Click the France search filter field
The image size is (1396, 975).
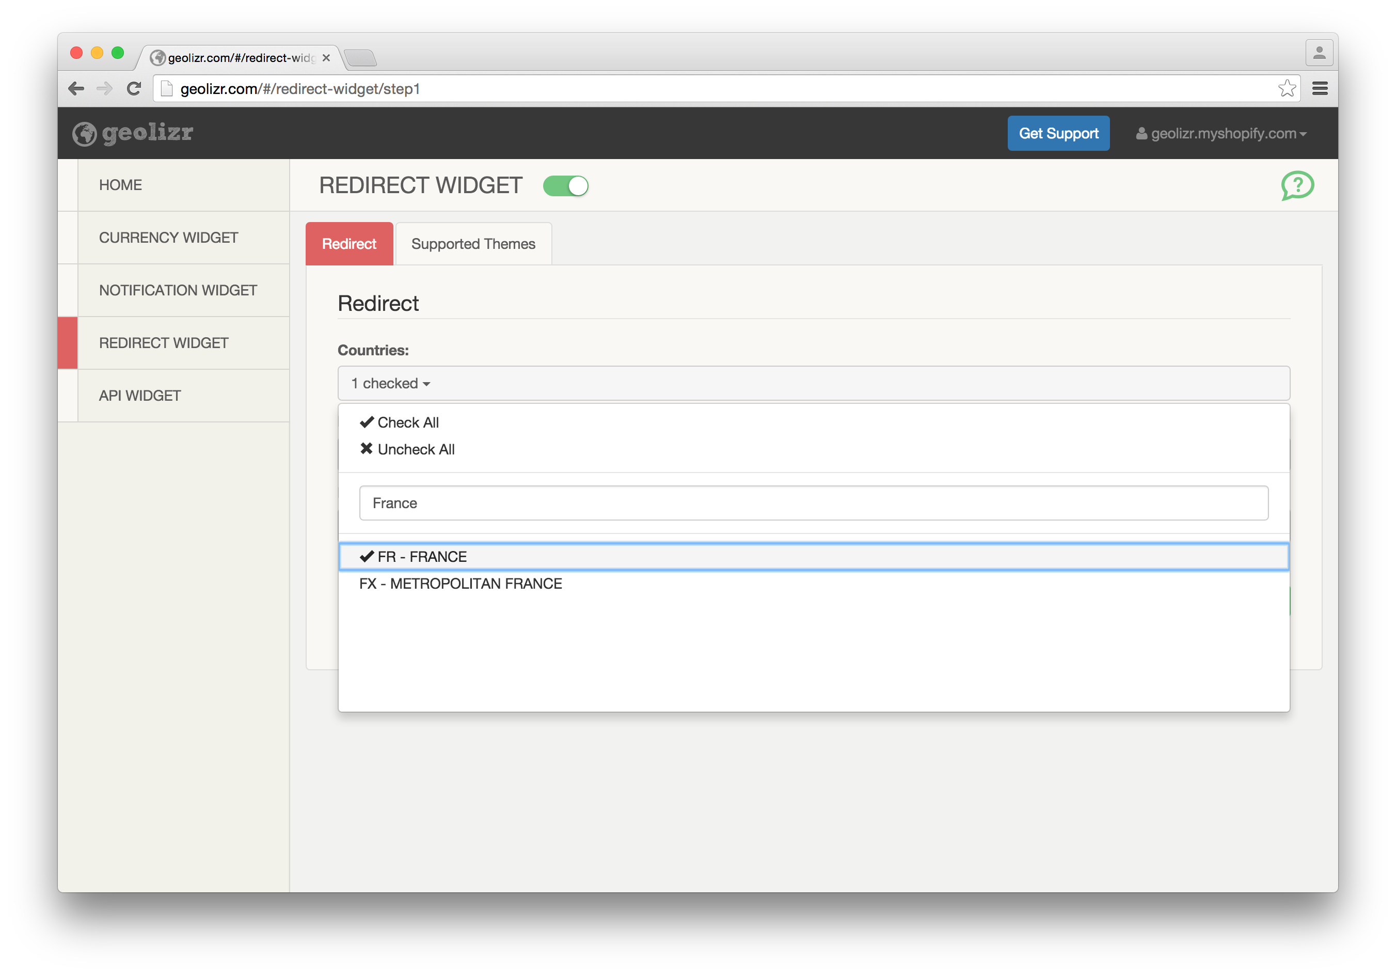pos(813,503)
